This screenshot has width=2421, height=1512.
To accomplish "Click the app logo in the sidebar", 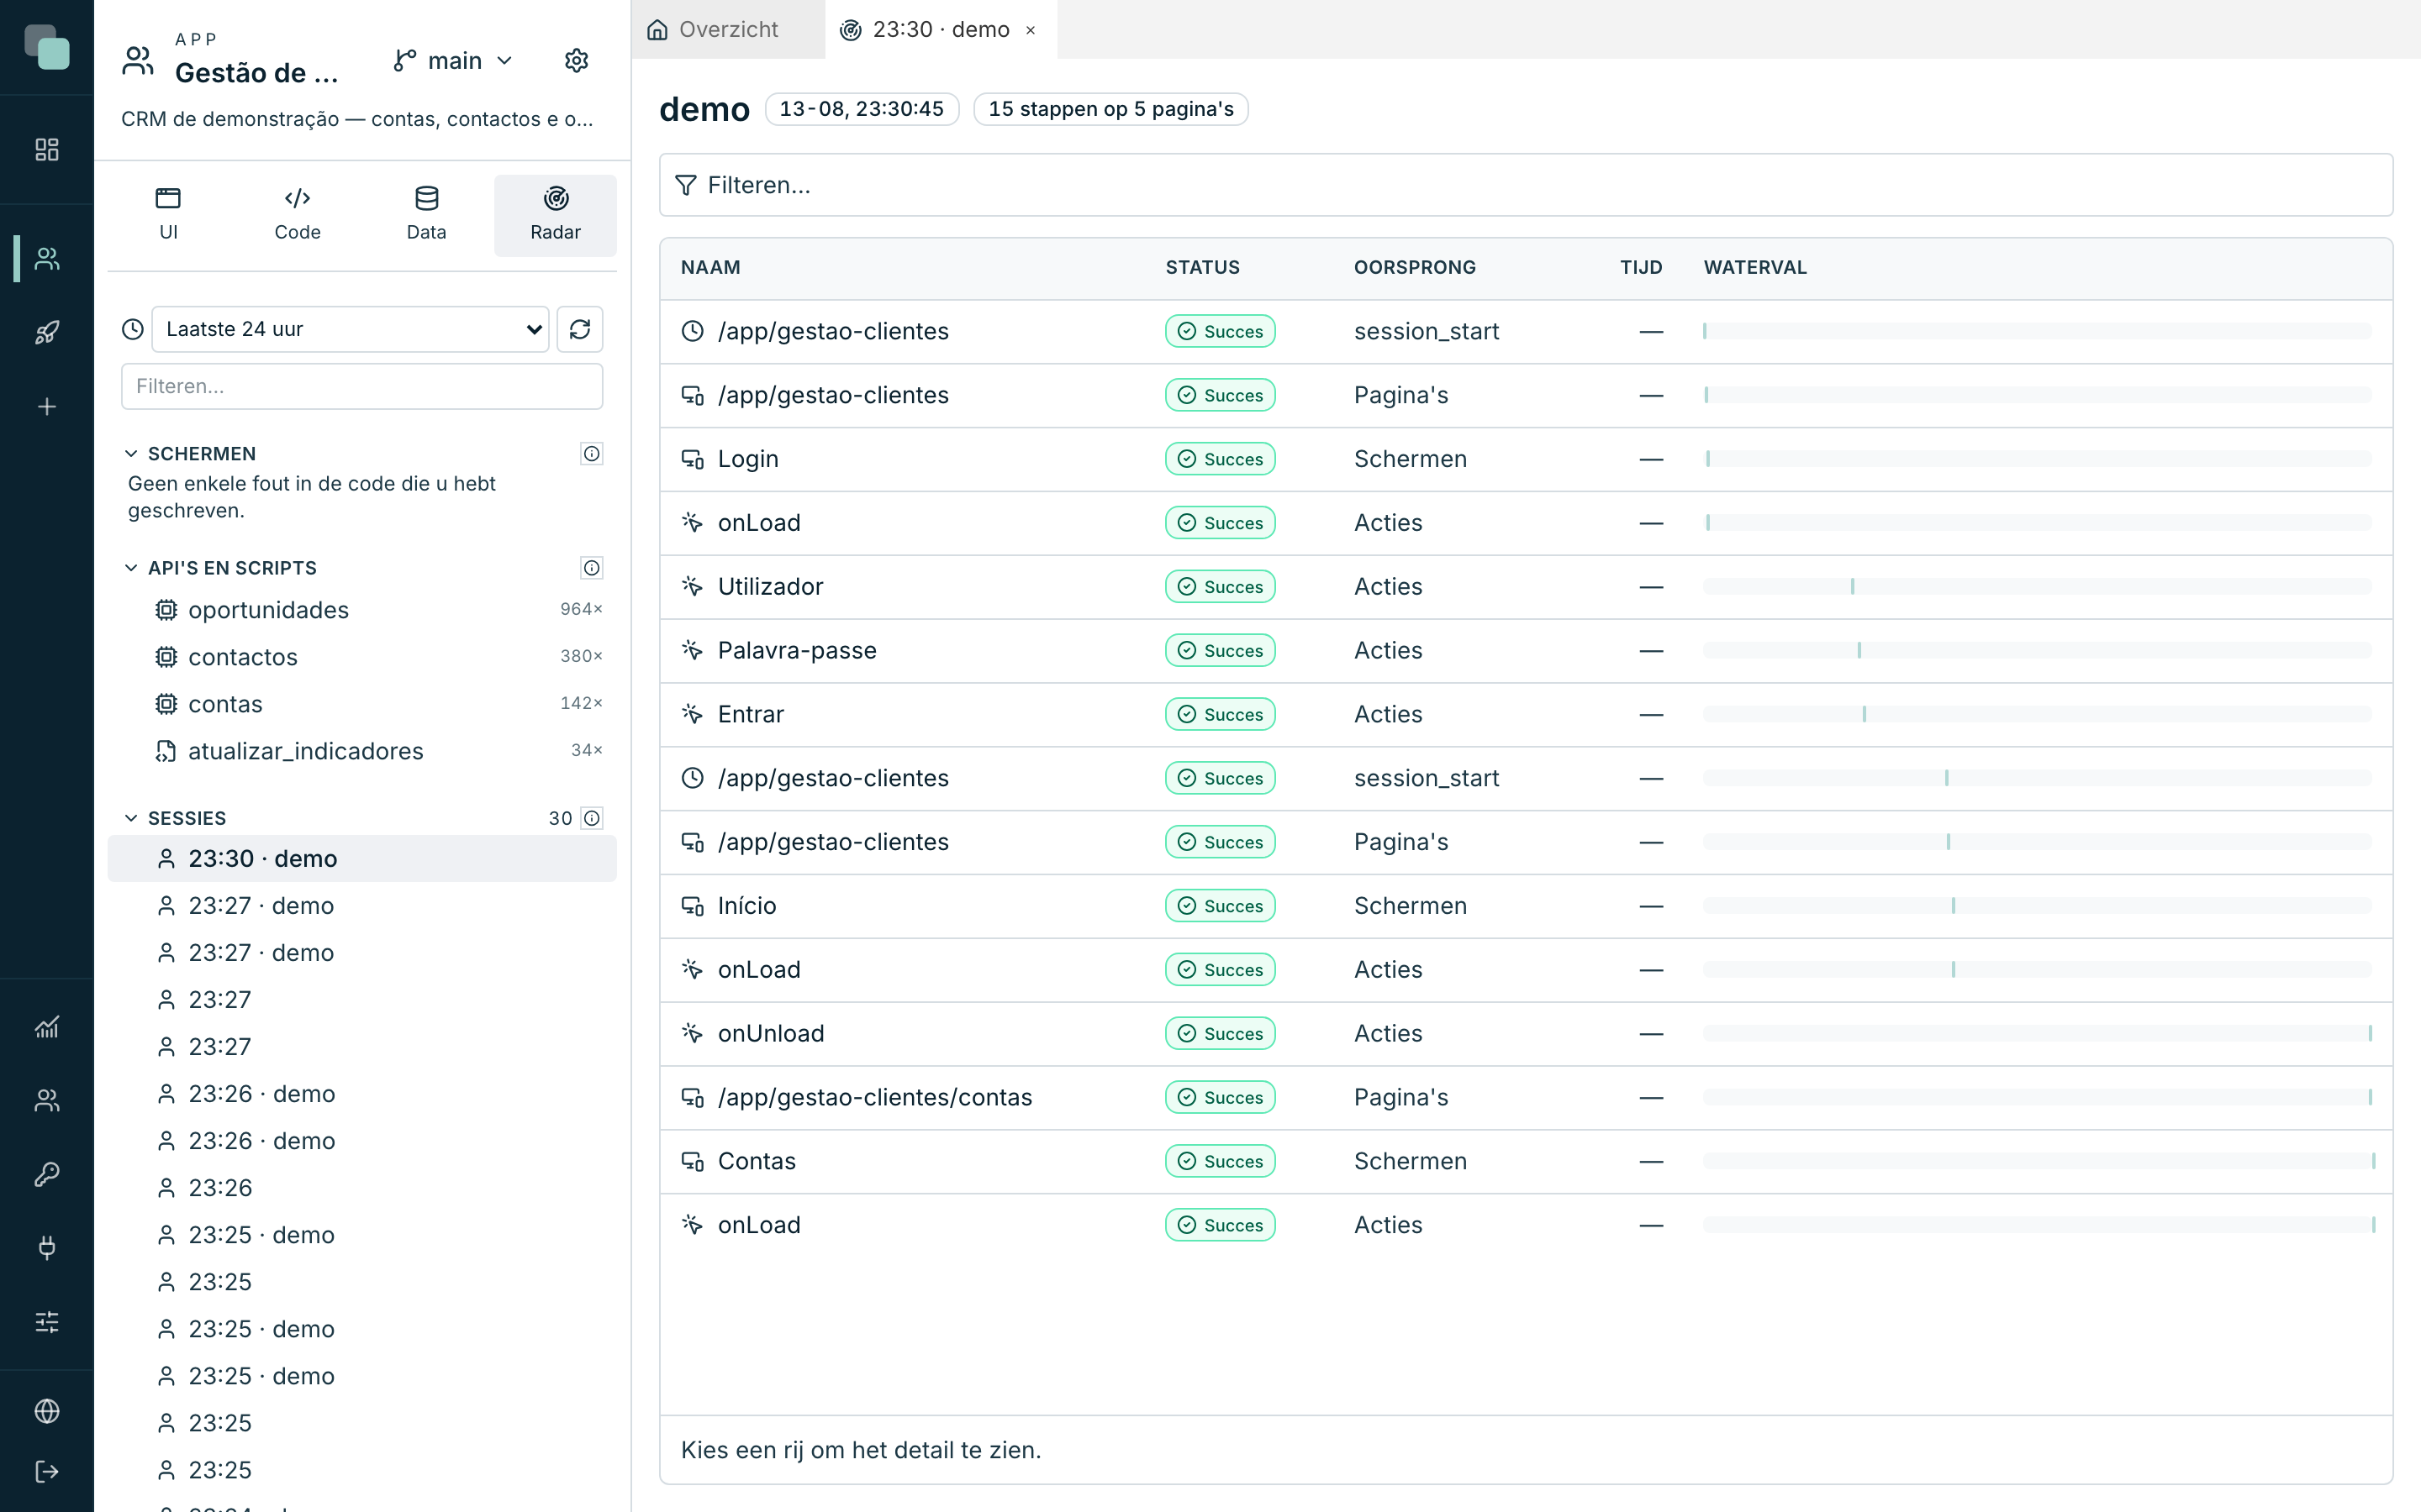I will tap(47, 47).
